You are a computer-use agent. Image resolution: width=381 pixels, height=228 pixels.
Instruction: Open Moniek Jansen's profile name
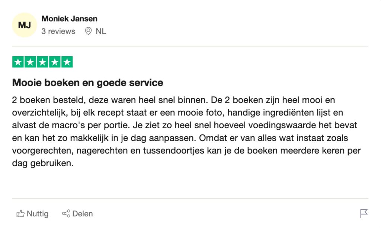coord(70,19)
